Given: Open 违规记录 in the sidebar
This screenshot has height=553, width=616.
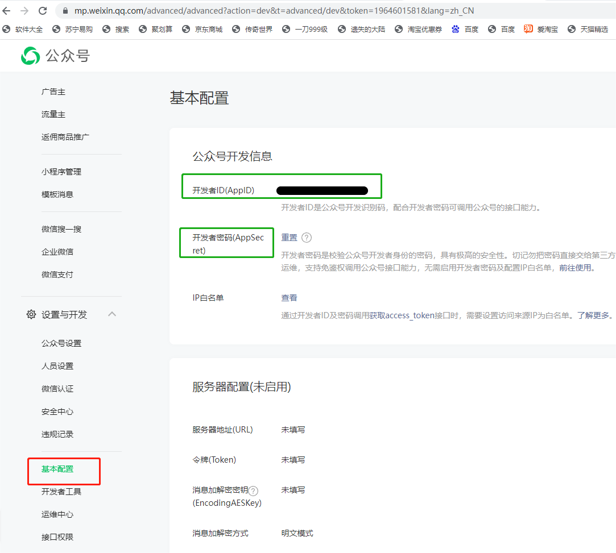Looking at the screenshot, I should coord(57,434).
